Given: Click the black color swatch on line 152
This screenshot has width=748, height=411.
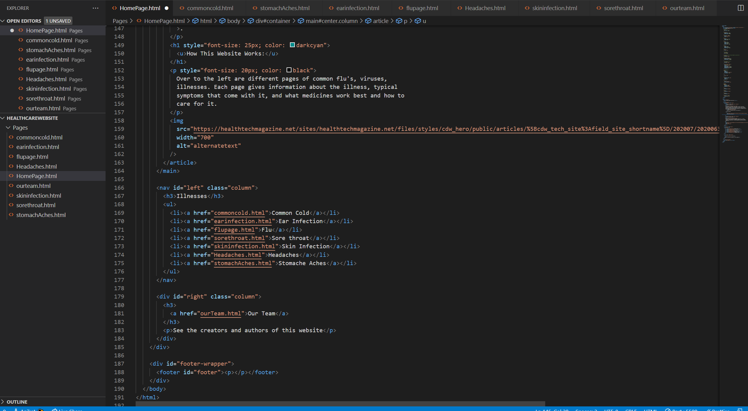Looking at the screenshot, I should pos(289,70).
